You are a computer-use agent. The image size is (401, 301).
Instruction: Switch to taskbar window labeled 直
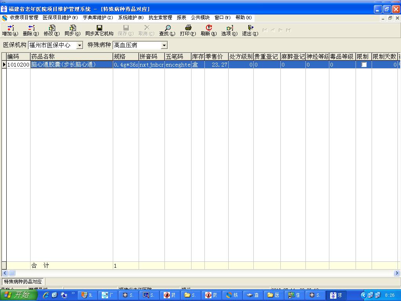[x=253, y=295]
